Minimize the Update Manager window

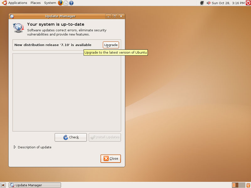coord(108,16)
